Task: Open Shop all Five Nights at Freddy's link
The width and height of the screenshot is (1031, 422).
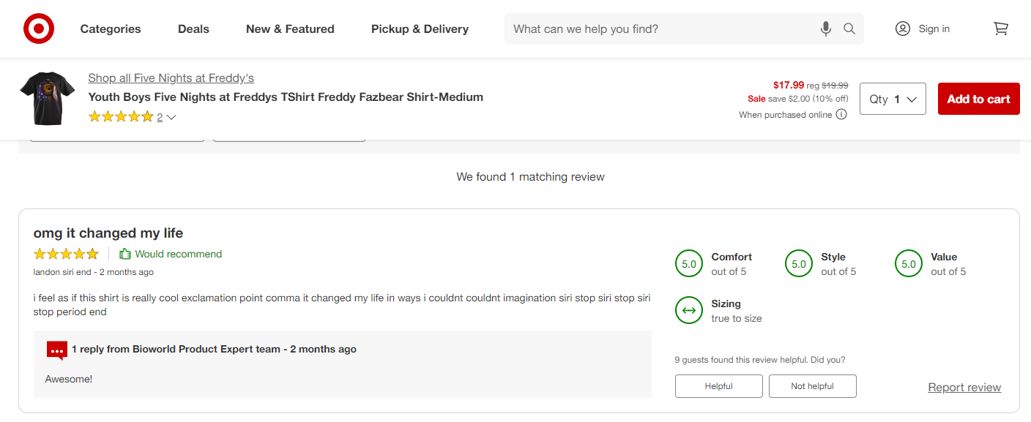Action: coord(171,78)
